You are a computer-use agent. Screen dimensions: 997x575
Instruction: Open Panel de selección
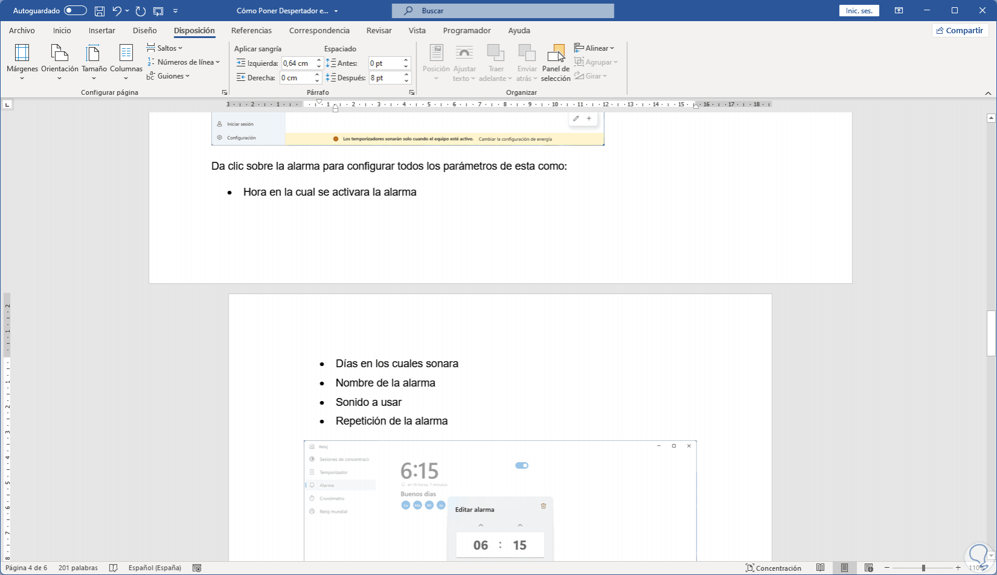[x=555, y=62]
